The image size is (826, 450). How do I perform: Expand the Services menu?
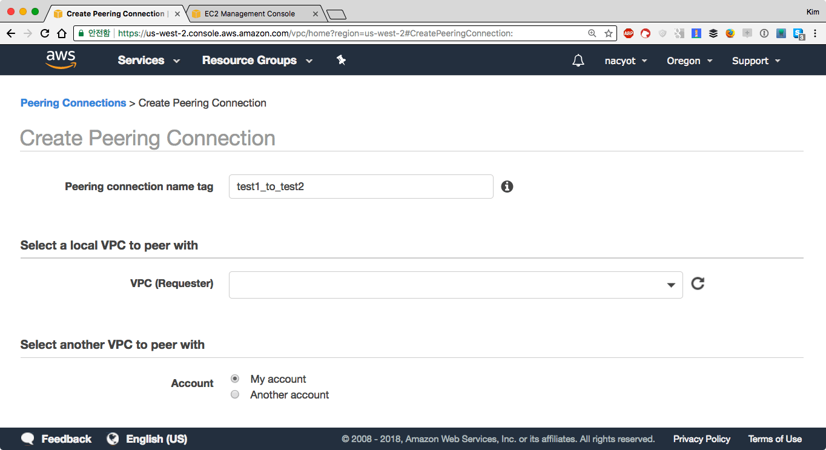pos(148,61)
